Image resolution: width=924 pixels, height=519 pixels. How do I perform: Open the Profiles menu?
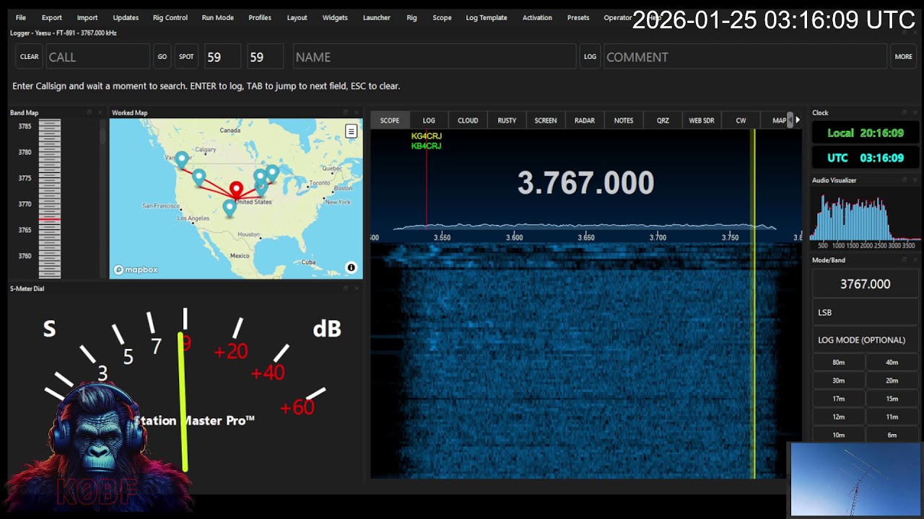coord(260,18)
